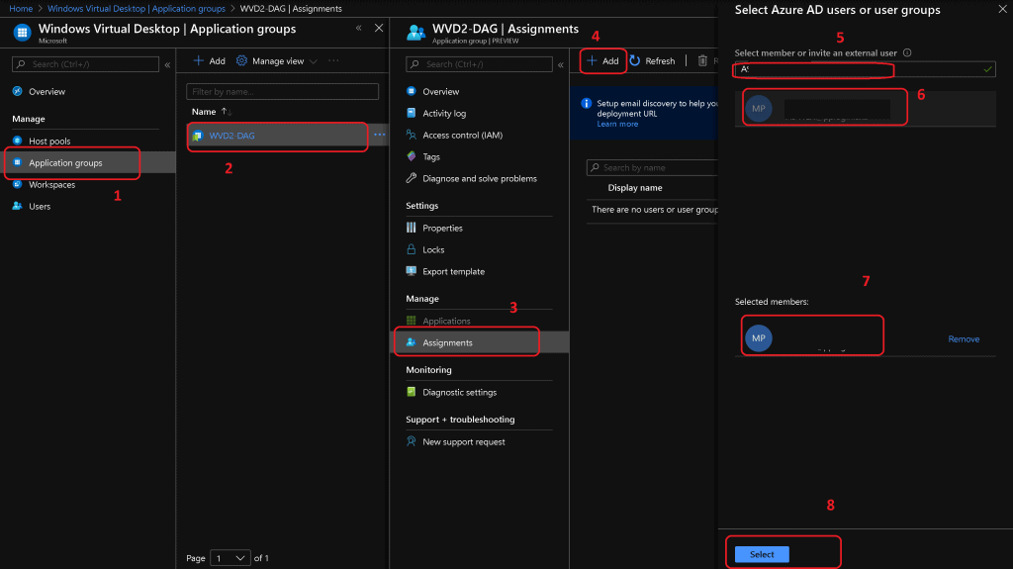Screen dimensions: 1013x569
Task: Click the Applications grid icon
Action: (x=411, y=321)
